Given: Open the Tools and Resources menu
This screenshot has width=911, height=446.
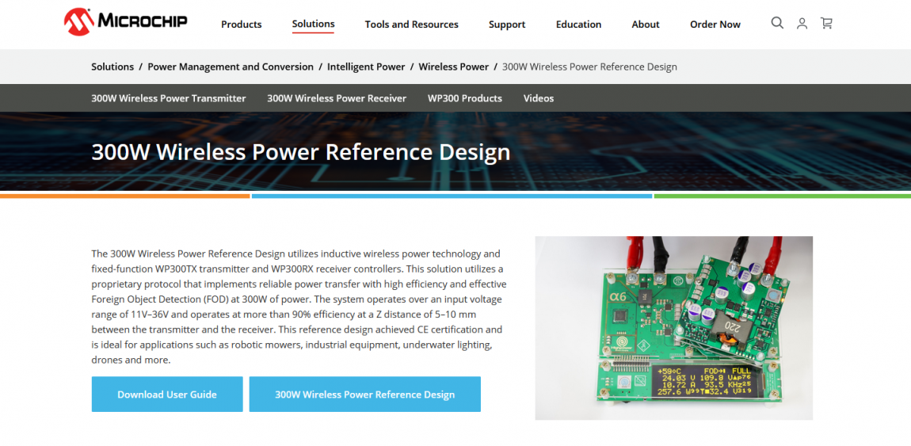Looking at the screenshot, I should click(411, 25).
